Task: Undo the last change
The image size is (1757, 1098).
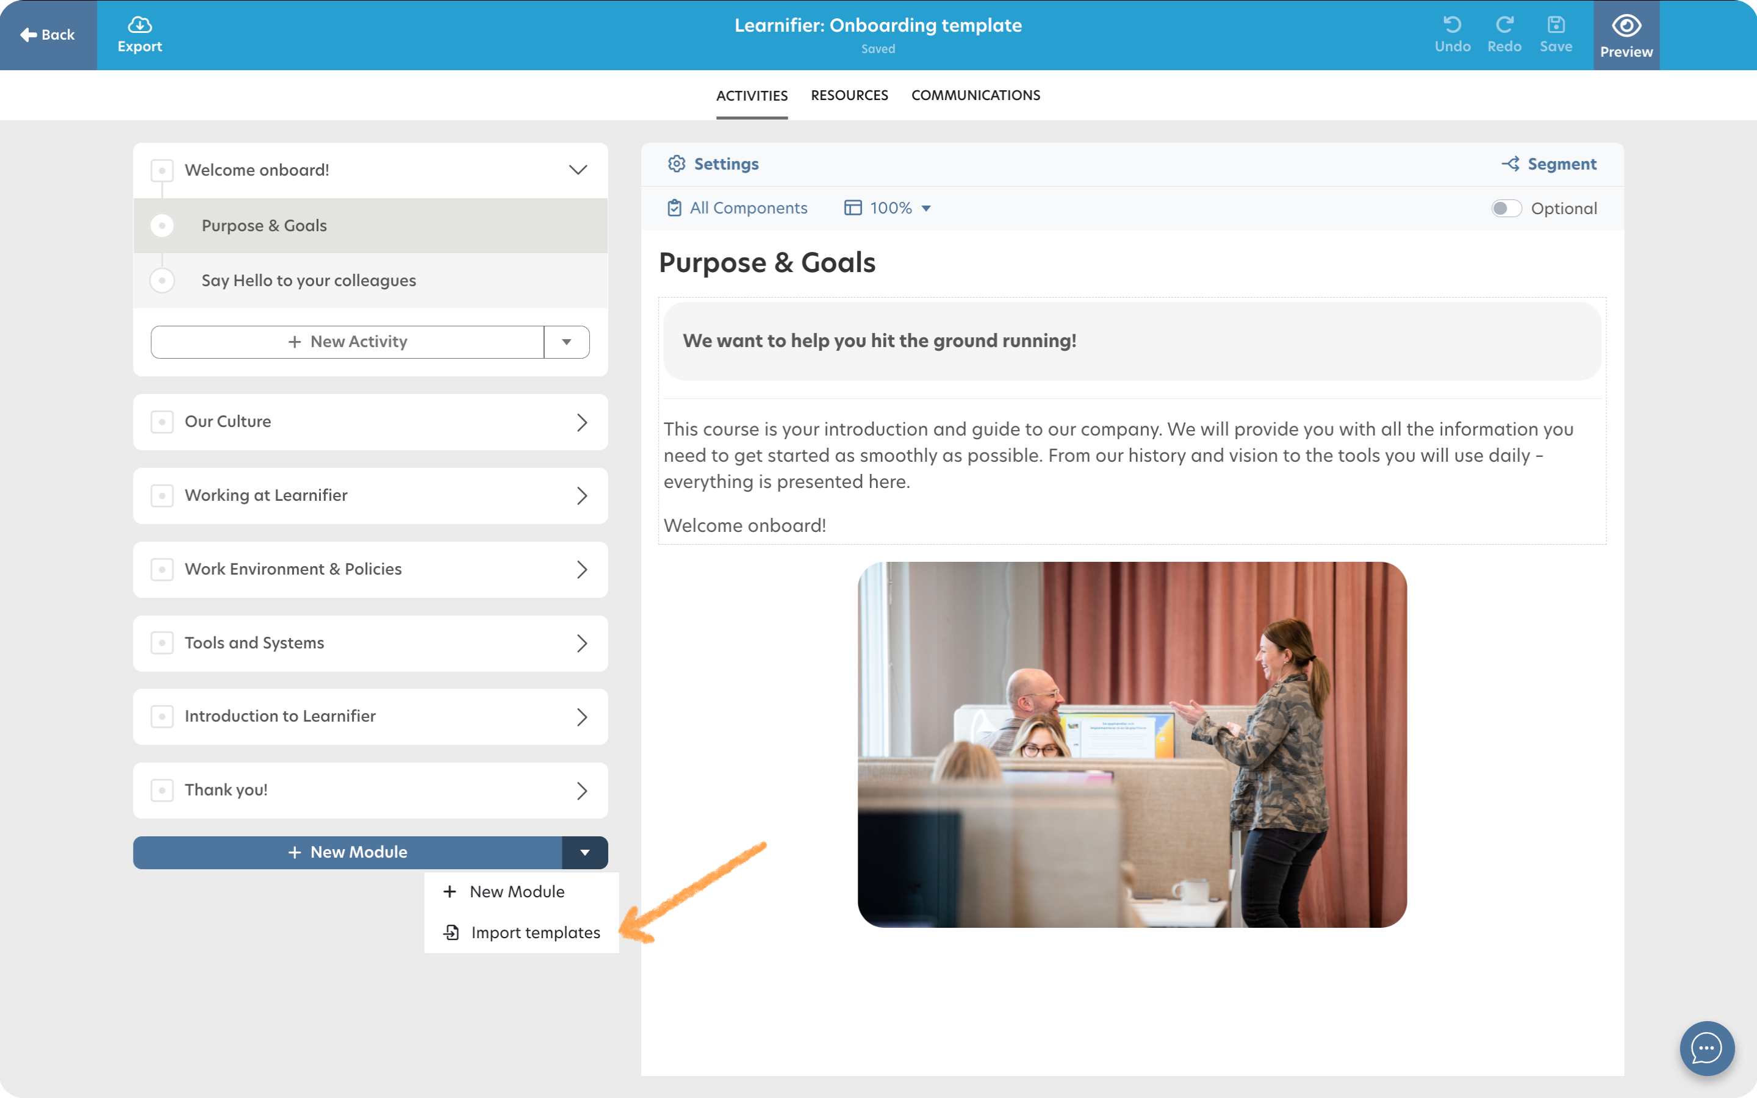Action: point(1452,35)
